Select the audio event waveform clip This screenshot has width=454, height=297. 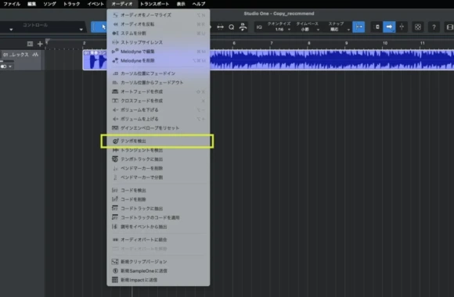(x=332, y=60)
